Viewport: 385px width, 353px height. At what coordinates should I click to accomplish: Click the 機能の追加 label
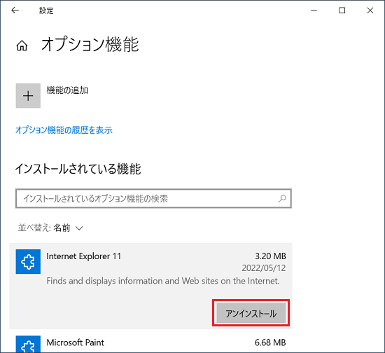tap(67, 90)
